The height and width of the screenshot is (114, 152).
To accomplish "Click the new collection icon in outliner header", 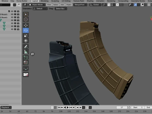I will [18, 5].
